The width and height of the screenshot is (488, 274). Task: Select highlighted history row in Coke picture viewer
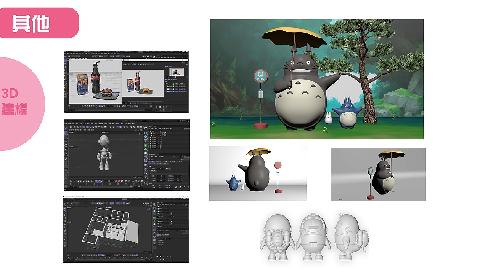pos(177,91)
